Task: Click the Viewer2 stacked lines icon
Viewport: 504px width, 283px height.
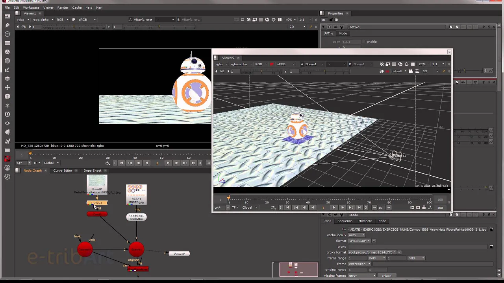Action: [x=394, y=64]
